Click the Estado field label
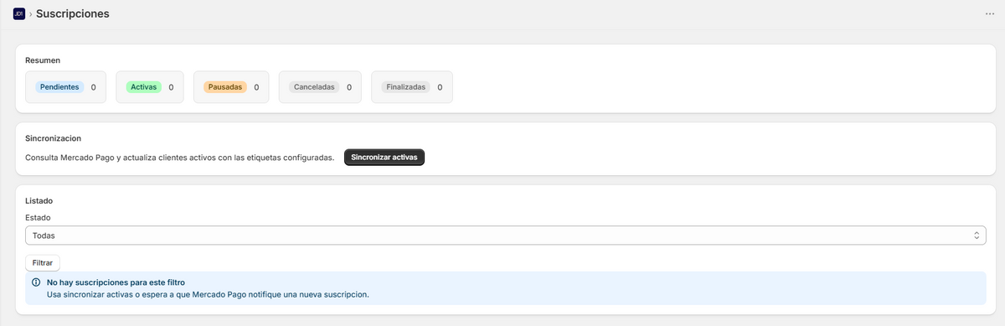This screenshot has height=326, width=1005. (x=39, y=217)
